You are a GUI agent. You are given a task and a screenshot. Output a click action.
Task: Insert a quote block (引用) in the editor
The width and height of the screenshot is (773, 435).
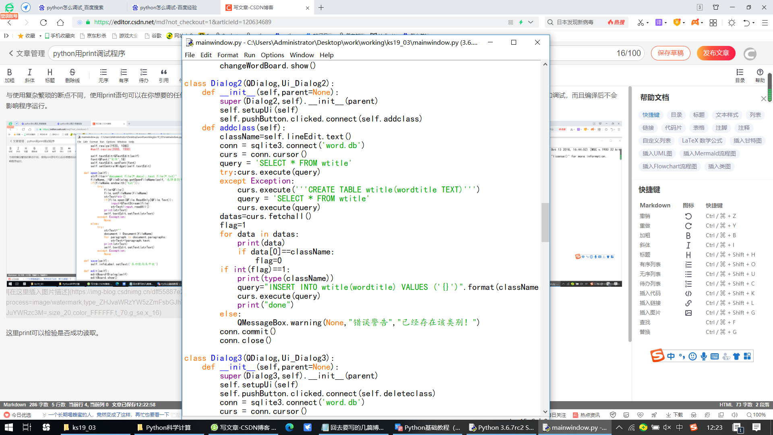[x=163, y=75]
